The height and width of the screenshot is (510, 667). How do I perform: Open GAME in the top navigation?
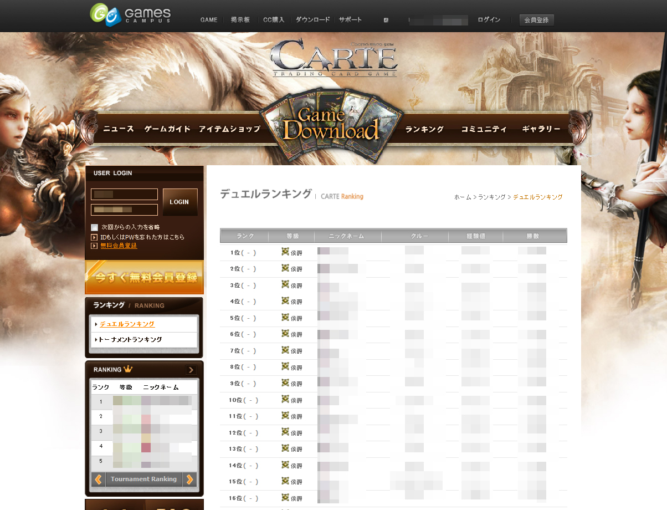209,20
